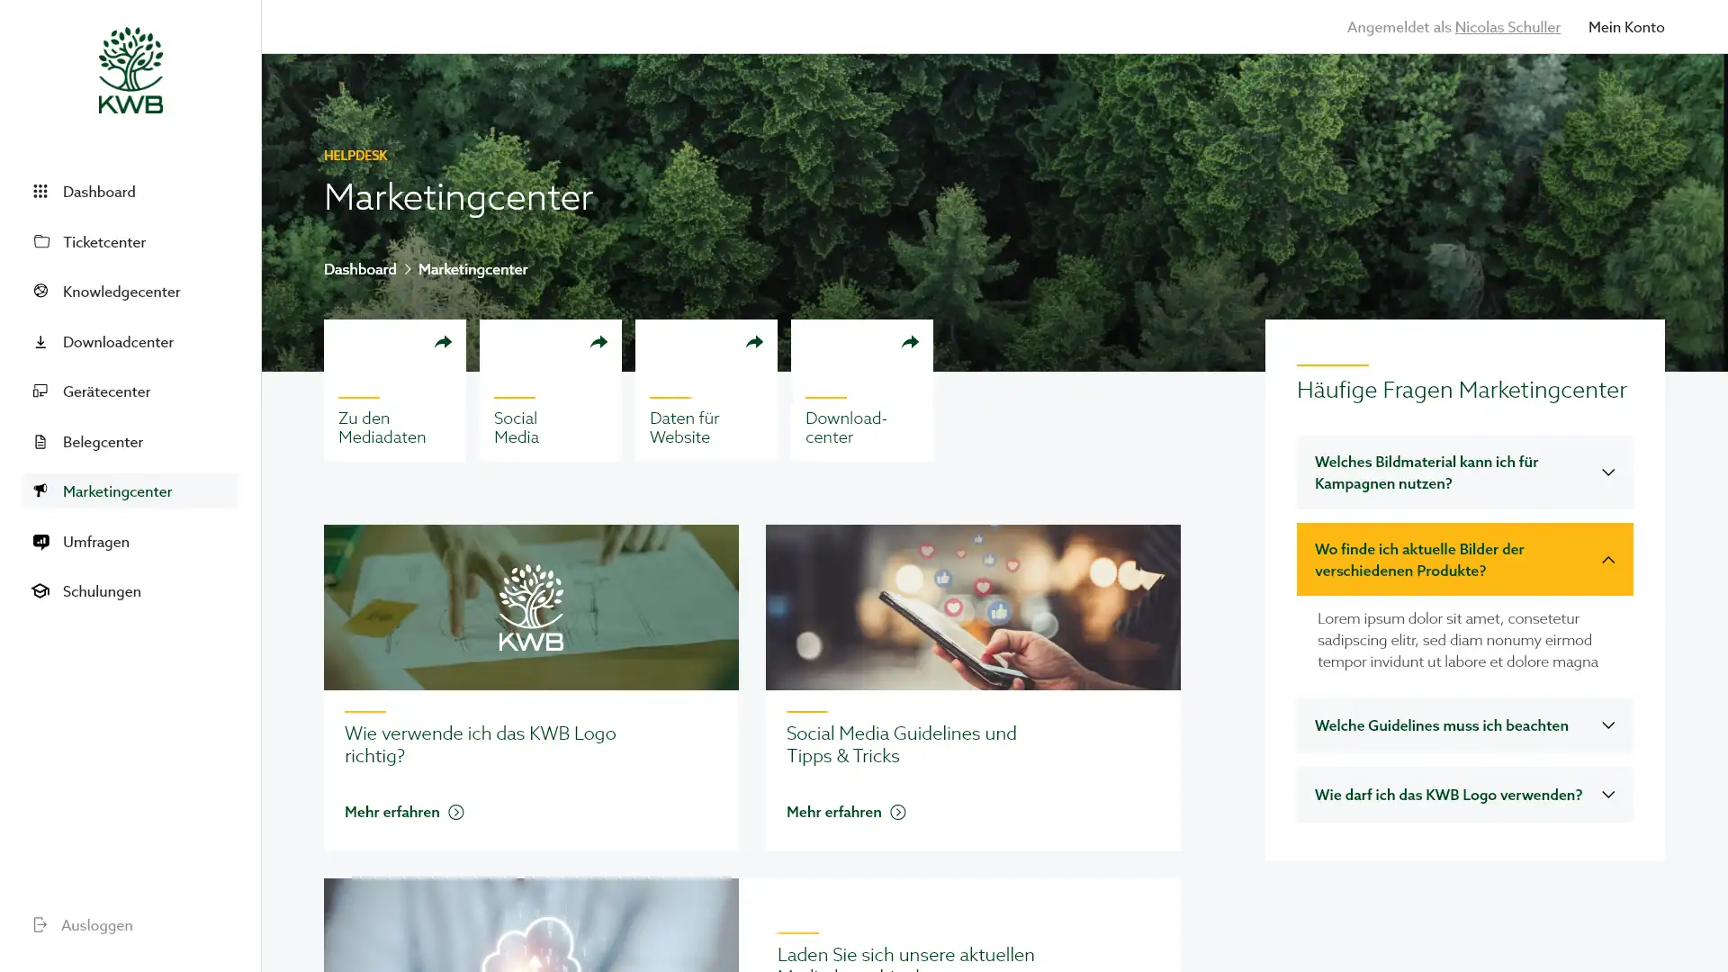Image resolution: width=1728 pixels, height=972 pixels.
Task: Open the Social Media Guidelines phone thumbnail
Action: pyautogui.click(x=972, y=607)
